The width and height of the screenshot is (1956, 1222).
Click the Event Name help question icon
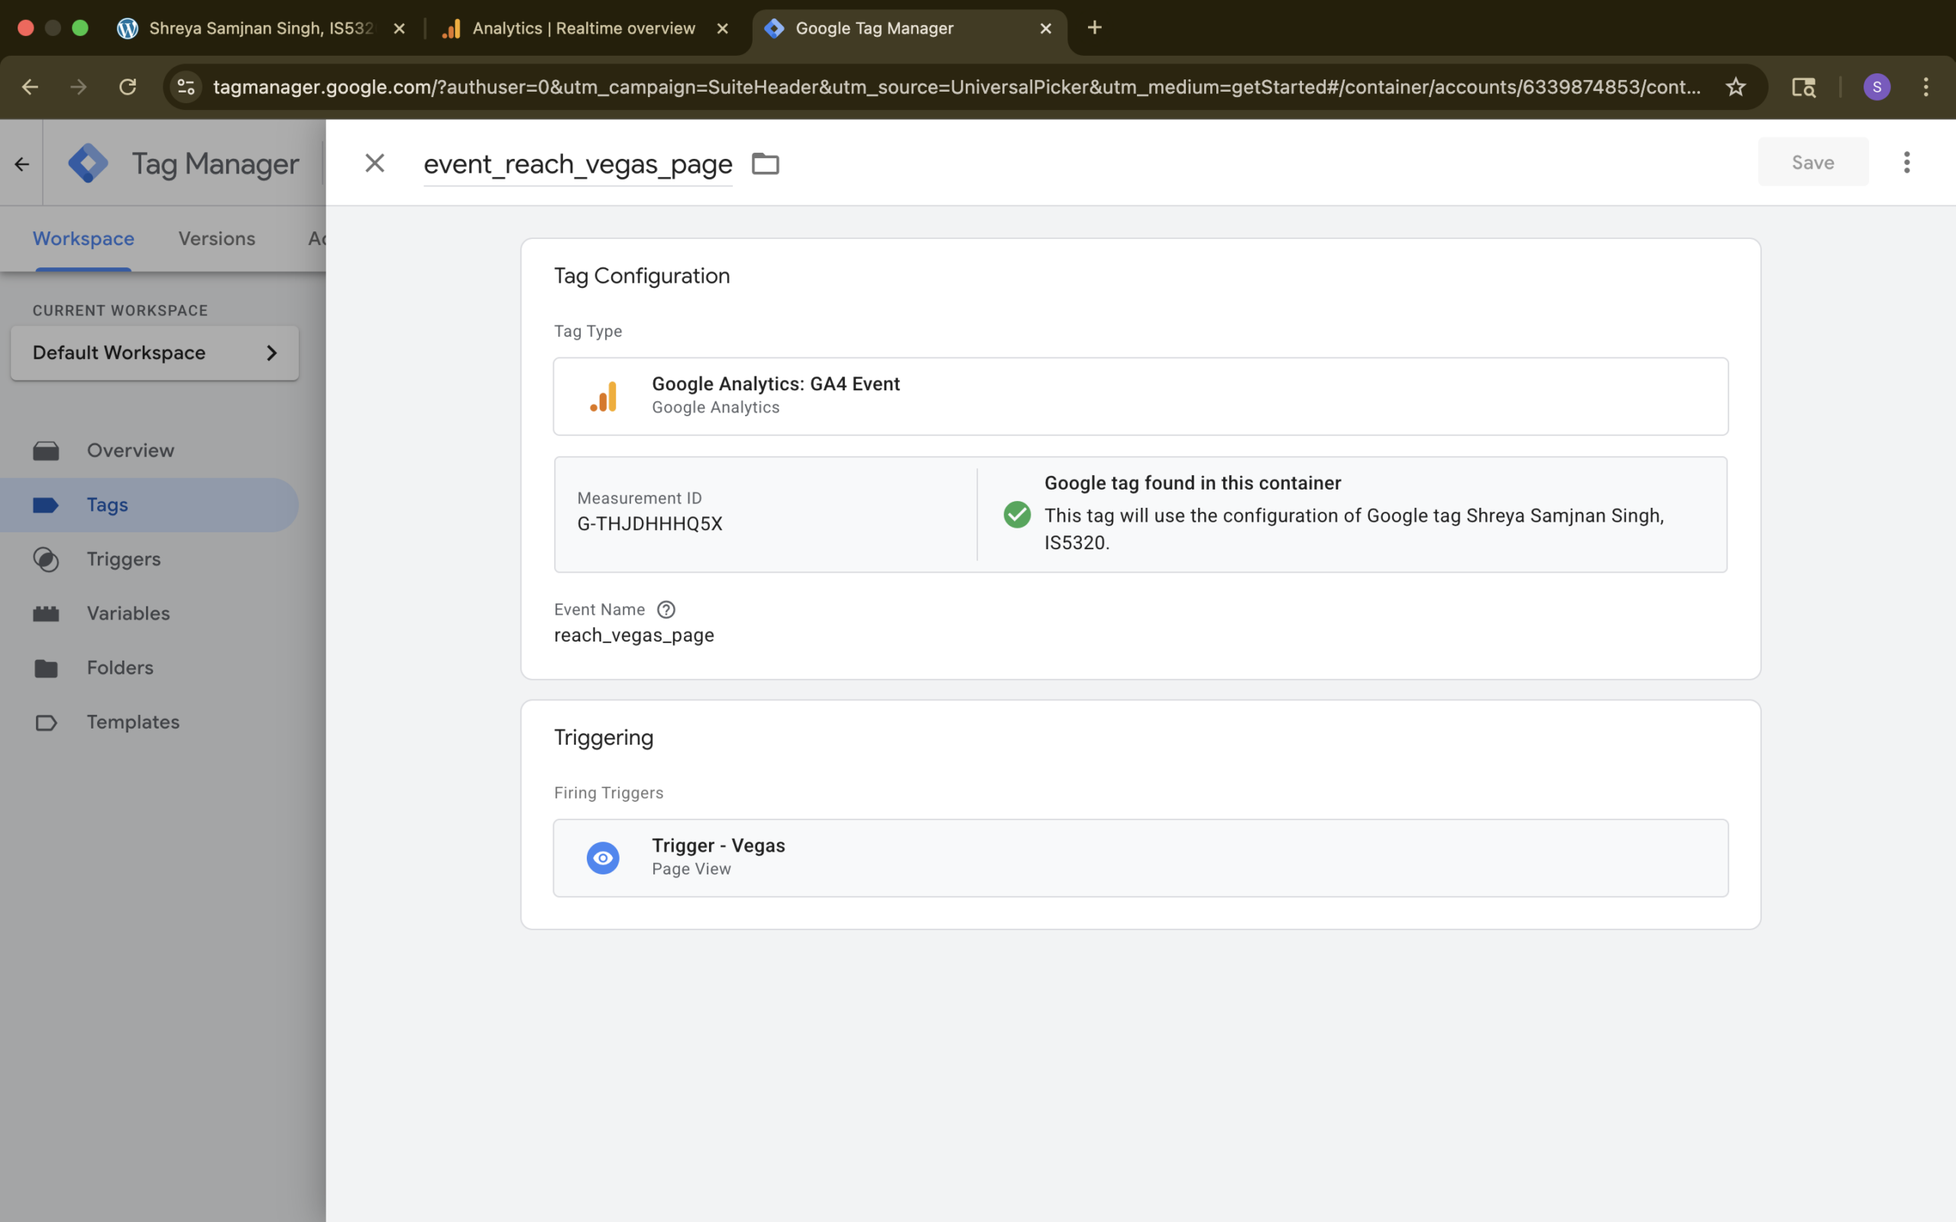pos(666,609)
